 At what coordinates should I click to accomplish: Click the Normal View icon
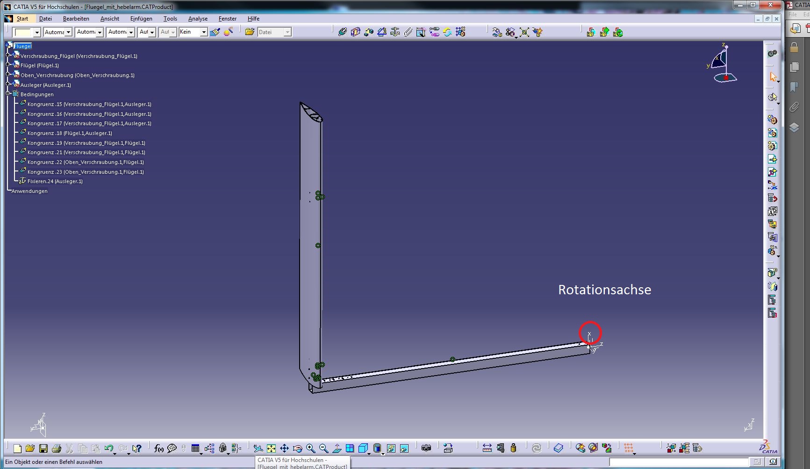click(x=337, y=448)
